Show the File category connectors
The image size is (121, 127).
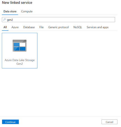tap(41, 27)
